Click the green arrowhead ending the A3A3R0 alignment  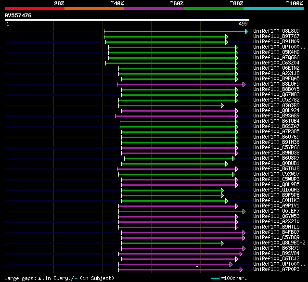tap(222, 106)
